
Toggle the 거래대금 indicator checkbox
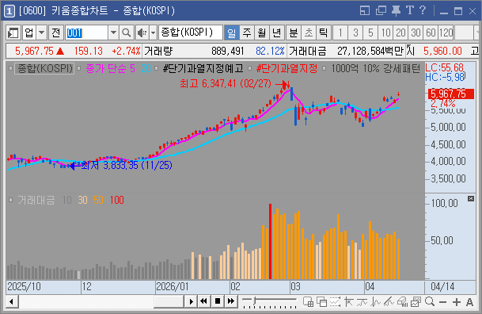coord(11,200)
